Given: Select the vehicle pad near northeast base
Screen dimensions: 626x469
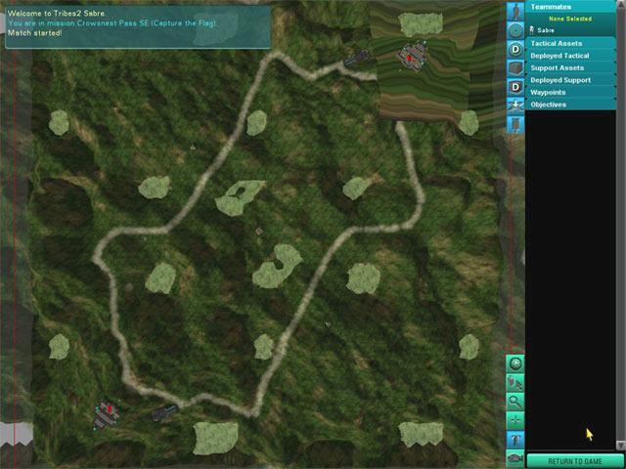Looking at the screenshot, I should pyautogui.click(x=356, y=59).
